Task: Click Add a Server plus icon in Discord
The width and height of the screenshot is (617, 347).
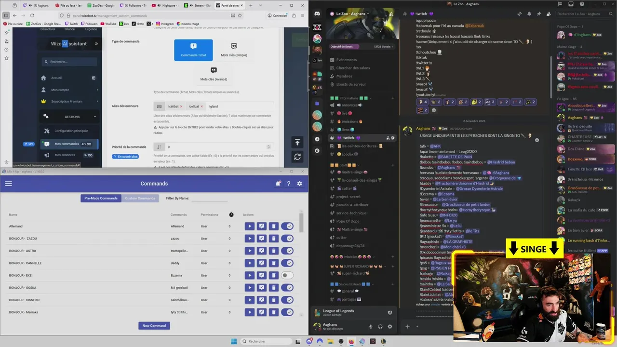Action: 317,139
